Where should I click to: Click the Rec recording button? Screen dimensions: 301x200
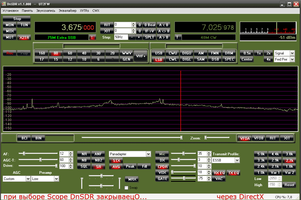pos(10,53)
